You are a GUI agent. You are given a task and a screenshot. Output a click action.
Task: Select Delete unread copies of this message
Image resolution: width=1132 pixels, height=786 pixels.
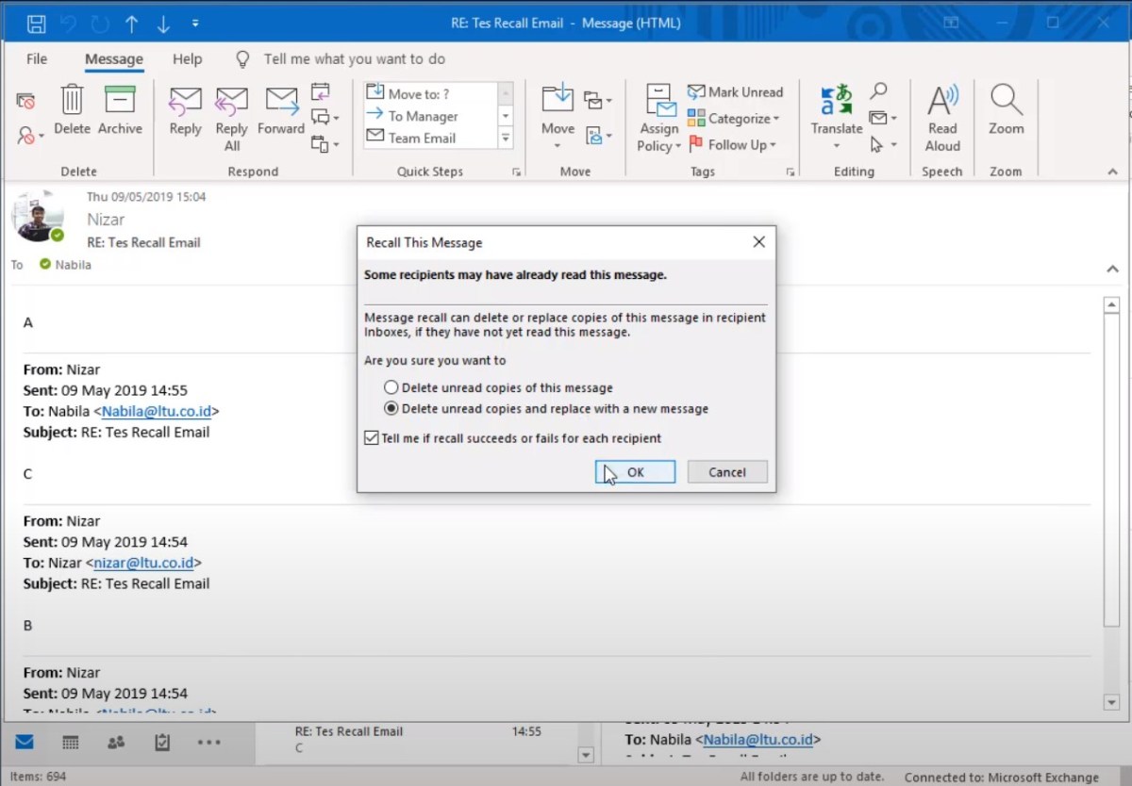[391, 387]
